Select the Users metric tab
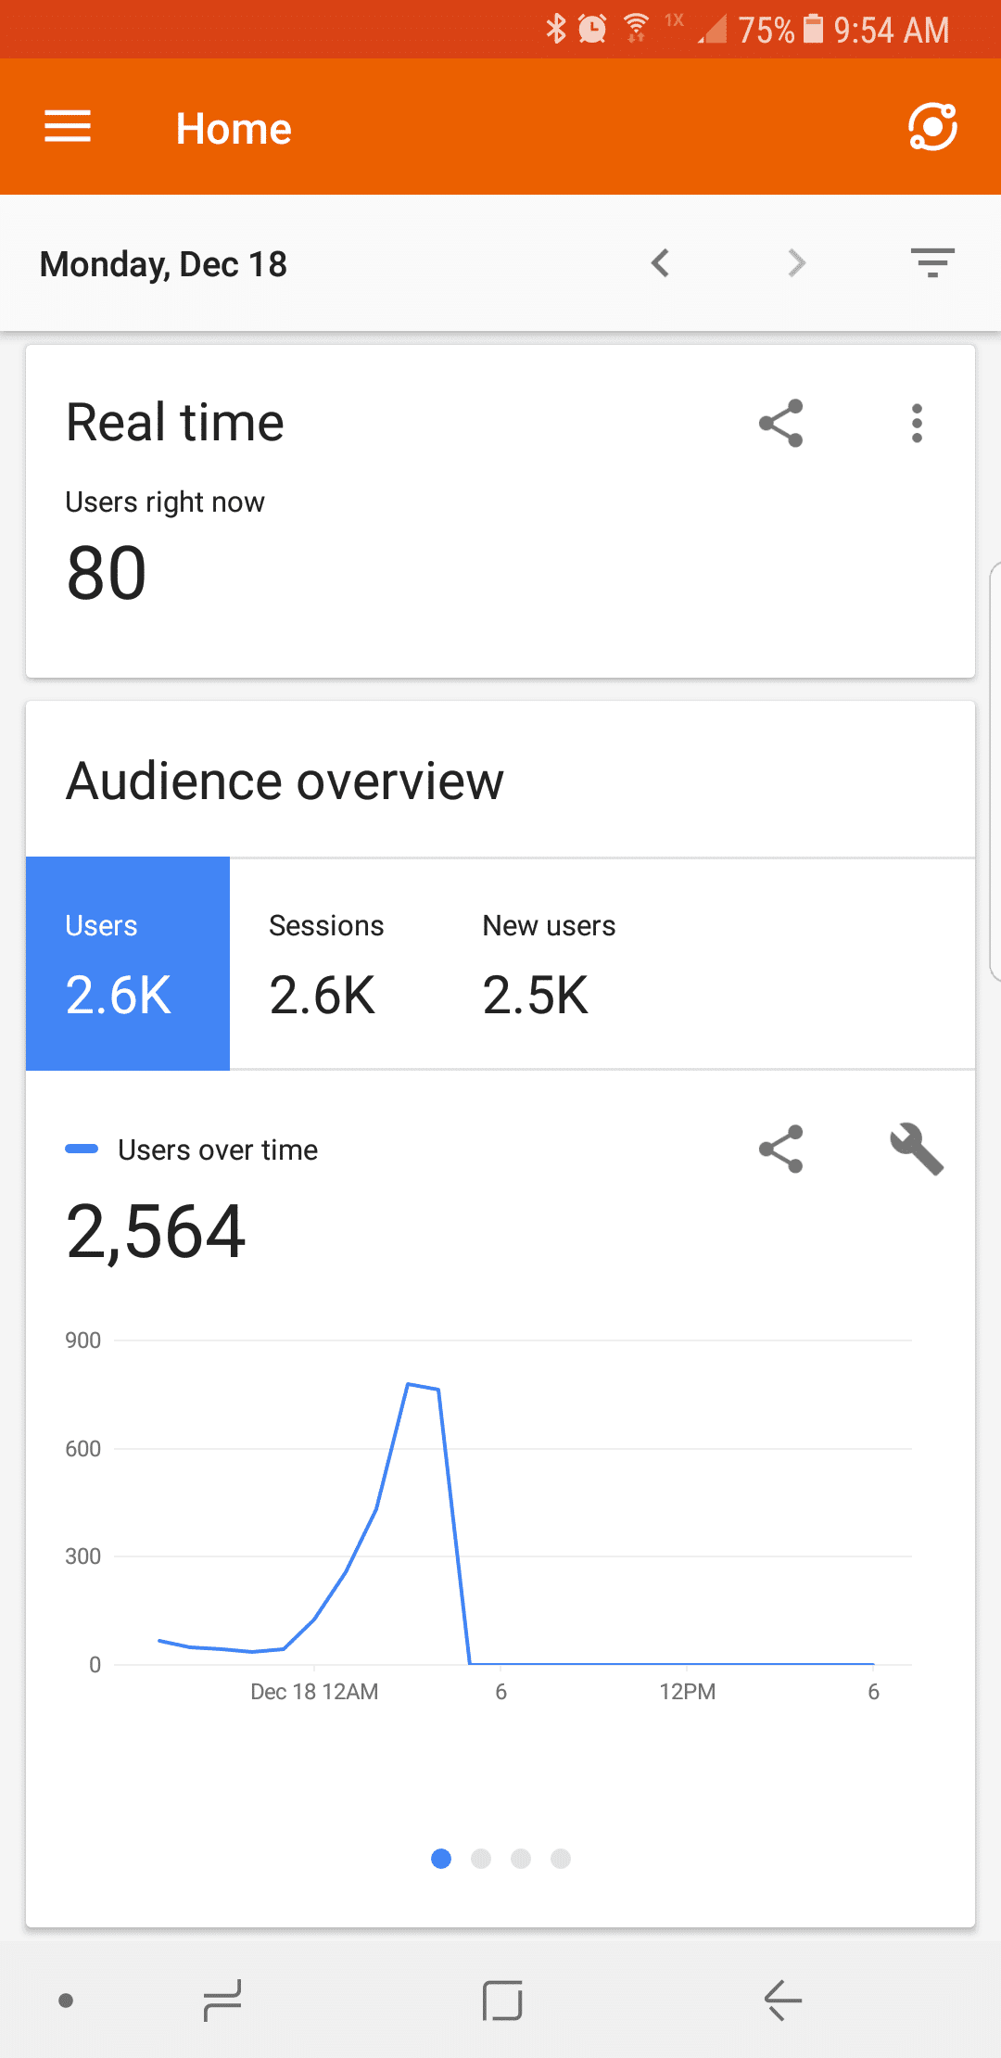Viewport: 1001px width, 2058px height. tap(128, 963)
